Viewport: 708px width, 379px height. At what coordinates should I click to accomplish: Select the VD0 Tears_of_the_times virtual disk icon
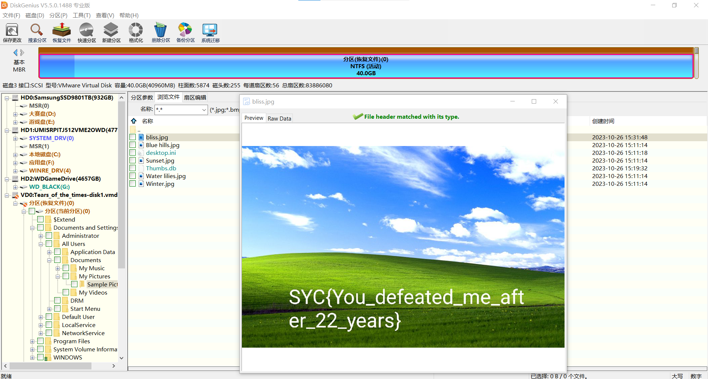15,195
